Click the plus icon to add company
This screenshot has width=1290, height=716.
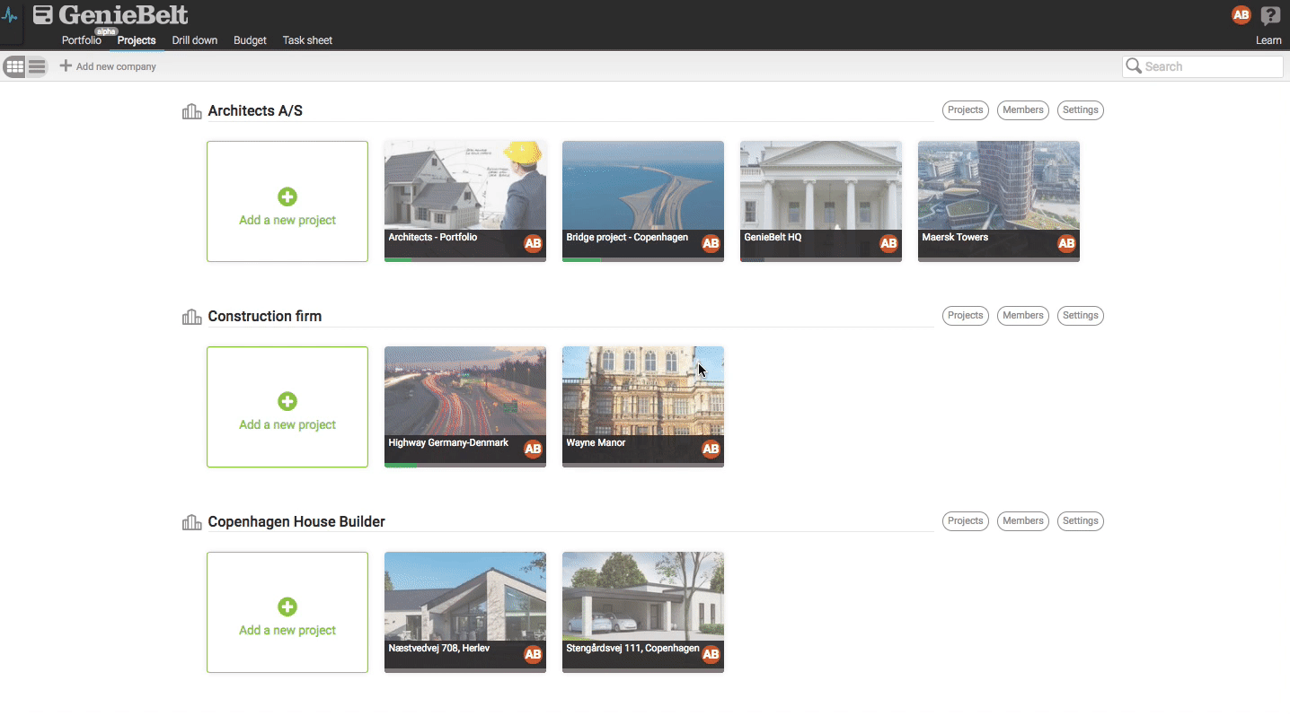(x=66, y=65)
